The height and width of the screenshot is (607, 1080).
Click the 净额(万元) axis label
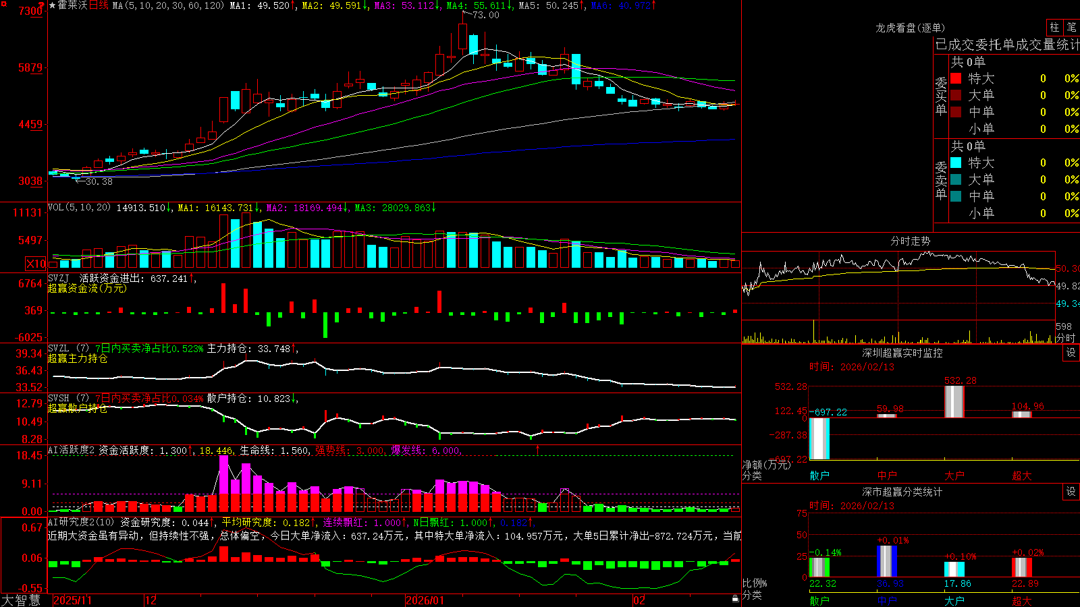[766, 465]
